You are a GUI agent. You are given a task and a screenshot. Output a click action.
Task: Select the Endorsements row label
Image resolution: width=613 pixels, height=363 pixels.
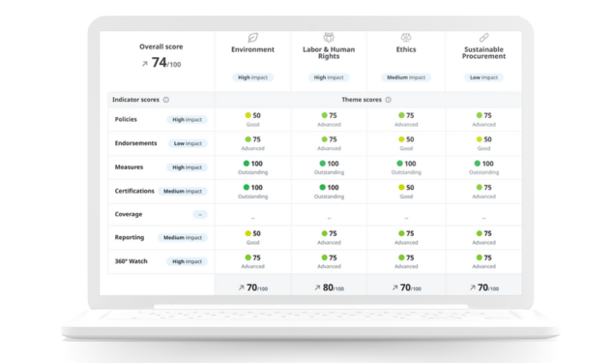pos(135,143)
